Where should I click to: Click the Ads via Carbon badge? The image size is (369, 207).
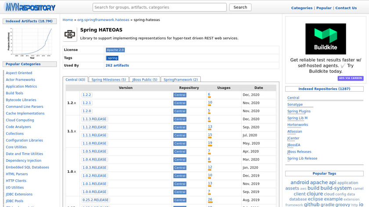click(x=351, y=78)
